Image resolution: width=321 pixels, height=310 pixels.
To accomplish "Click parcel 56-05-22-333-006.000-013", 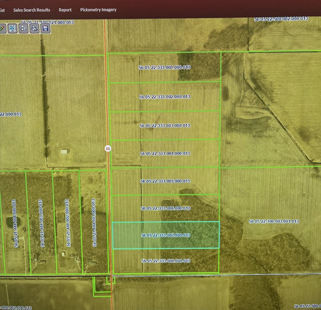I will coord(166,208).
